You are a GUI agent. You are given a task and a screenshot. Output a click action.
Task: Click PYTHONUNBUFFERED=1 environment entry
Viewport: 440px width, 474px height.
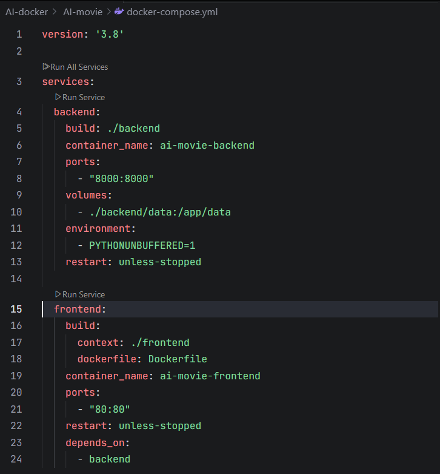(142, 245)
